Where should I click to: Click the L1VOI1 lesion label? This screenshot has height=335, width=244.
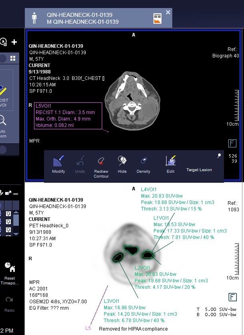tap(161, 218)
